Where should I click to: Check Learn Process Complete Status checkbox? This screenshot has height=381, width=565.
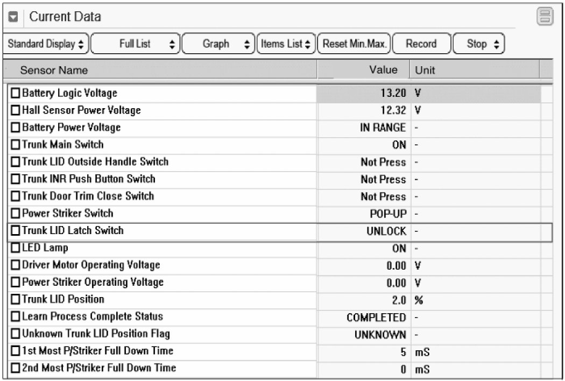tap(16, 317)
